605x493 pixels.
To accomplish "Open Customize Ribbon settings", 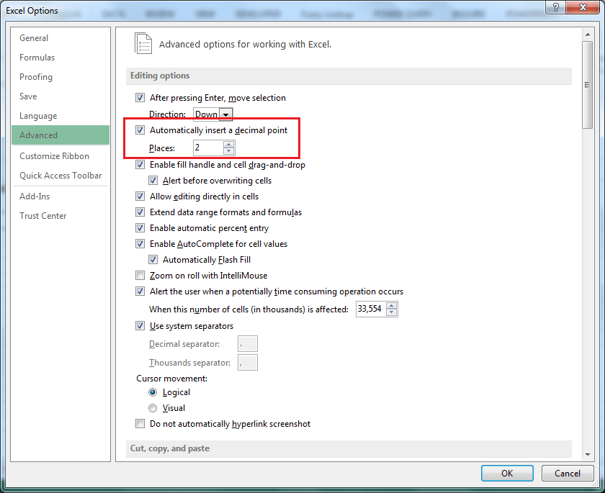I will point(55,156).
